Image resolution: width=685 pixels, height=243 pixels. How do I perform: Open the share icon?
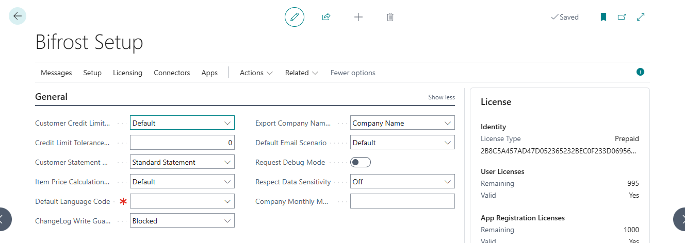pos(326,17)
